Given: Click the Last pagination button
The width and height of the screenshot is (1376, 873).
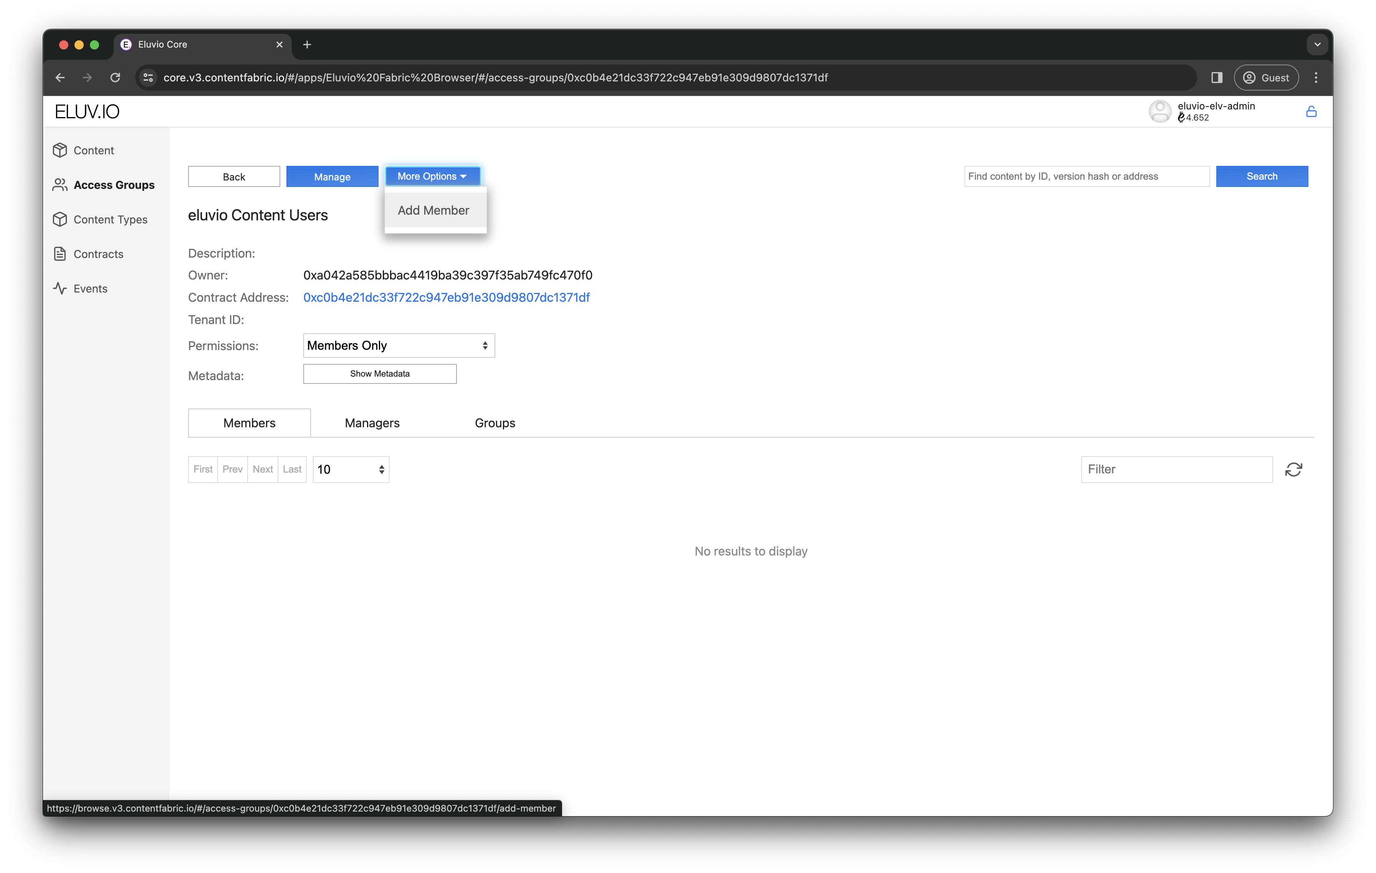Looking at the screenshot, I should 292,469.
